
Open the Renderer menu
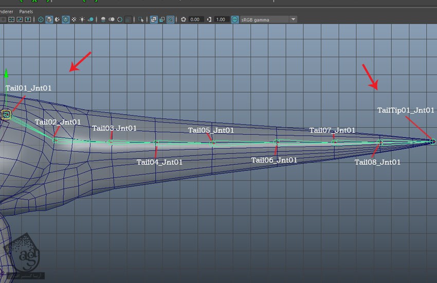6,11
